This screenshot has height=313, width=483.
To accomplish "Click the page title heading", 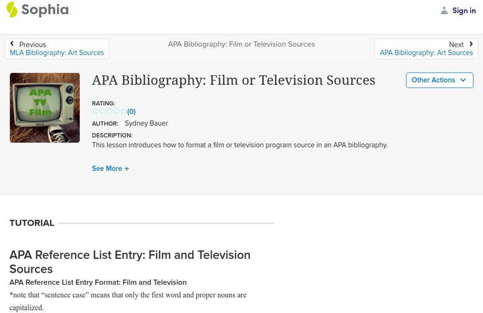I will point(234,80).
